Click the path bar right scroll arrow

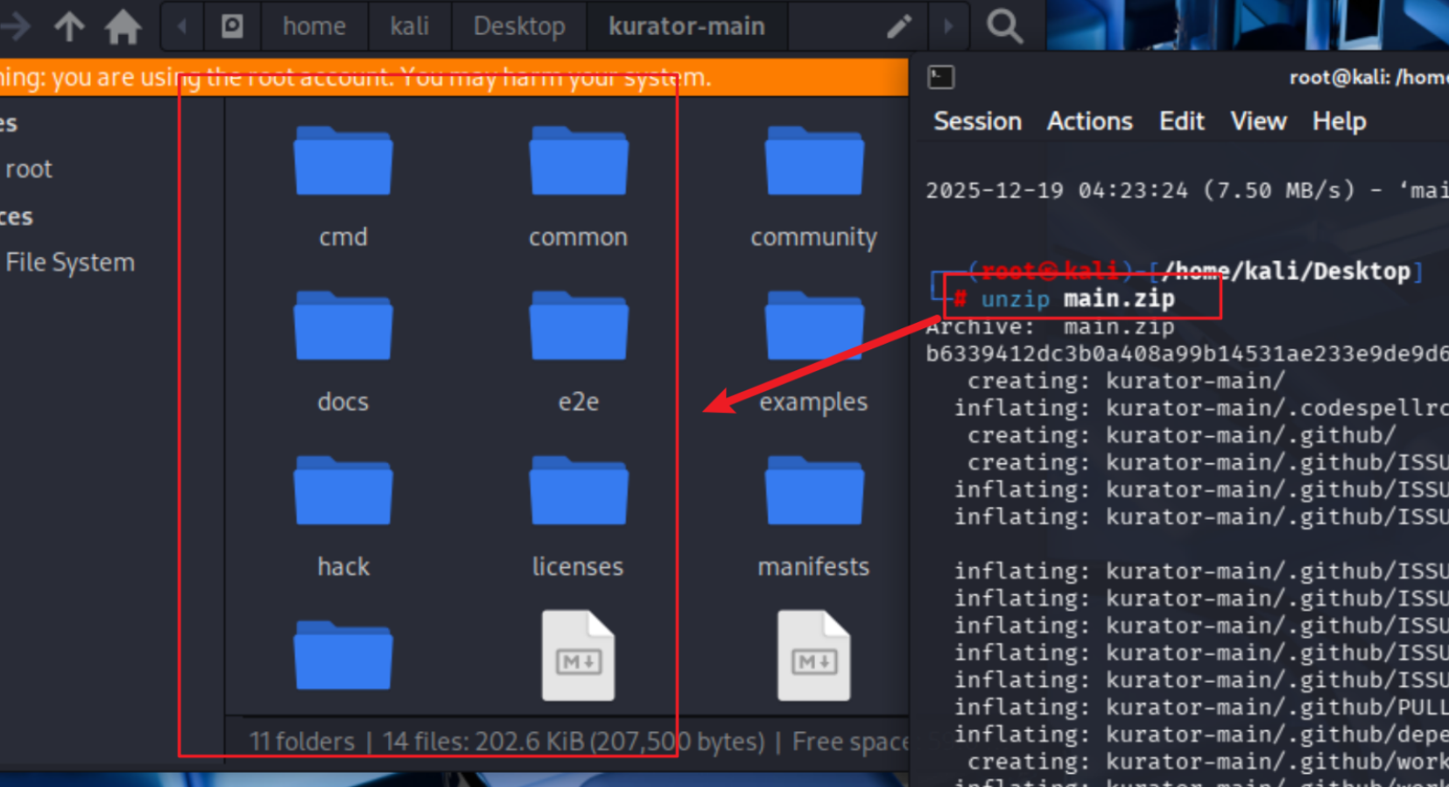pos(948,26)
